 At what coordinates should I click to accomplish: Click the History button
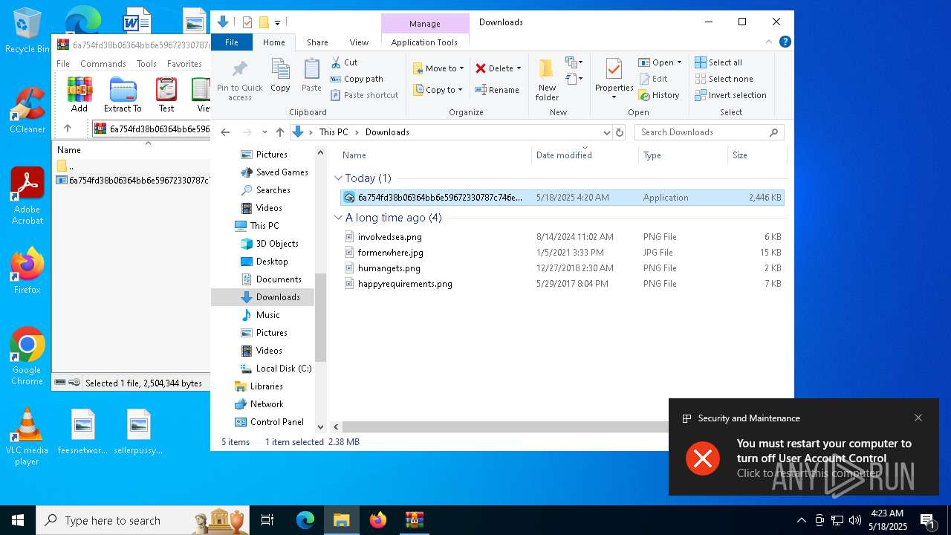click(x=659, y=95)
